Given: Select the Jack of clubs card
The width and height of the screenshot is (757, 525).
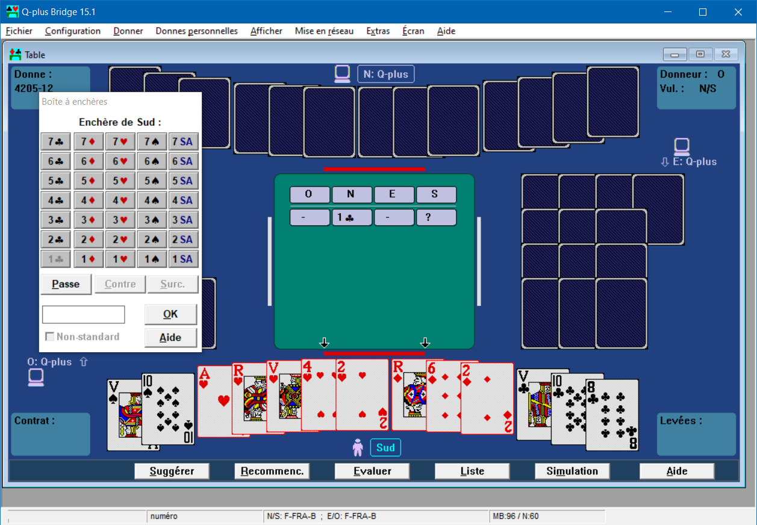Looking at the screenshot, I should (x=534, y=405).
